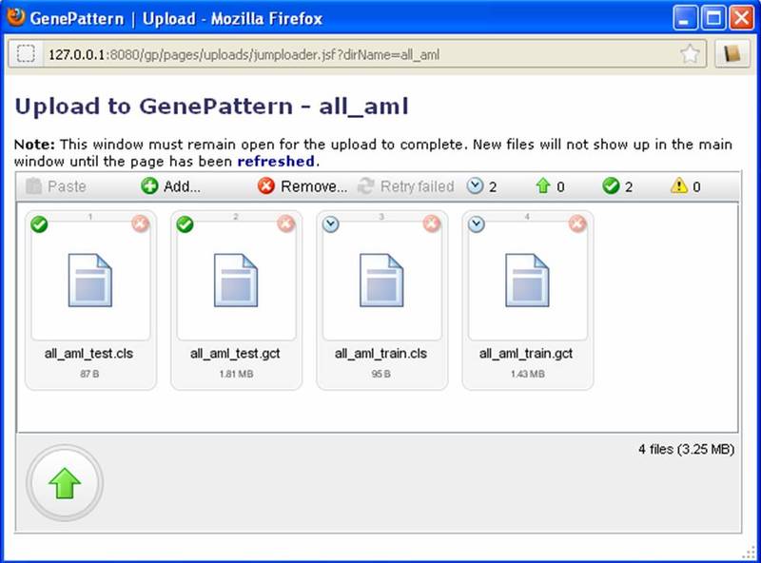761x563 pixels.
Task: Remove all_aml_train.cls with its red X
Action: [x=432, y=224]
